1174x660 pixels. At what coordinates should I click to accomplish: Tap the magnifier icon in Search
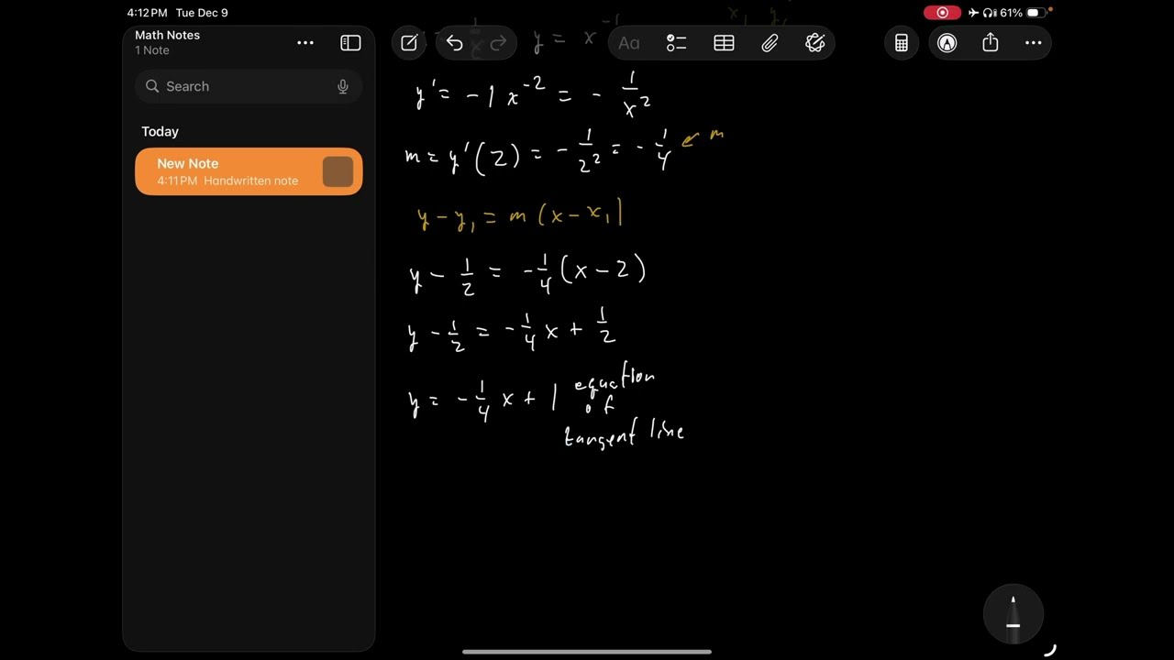152,86
